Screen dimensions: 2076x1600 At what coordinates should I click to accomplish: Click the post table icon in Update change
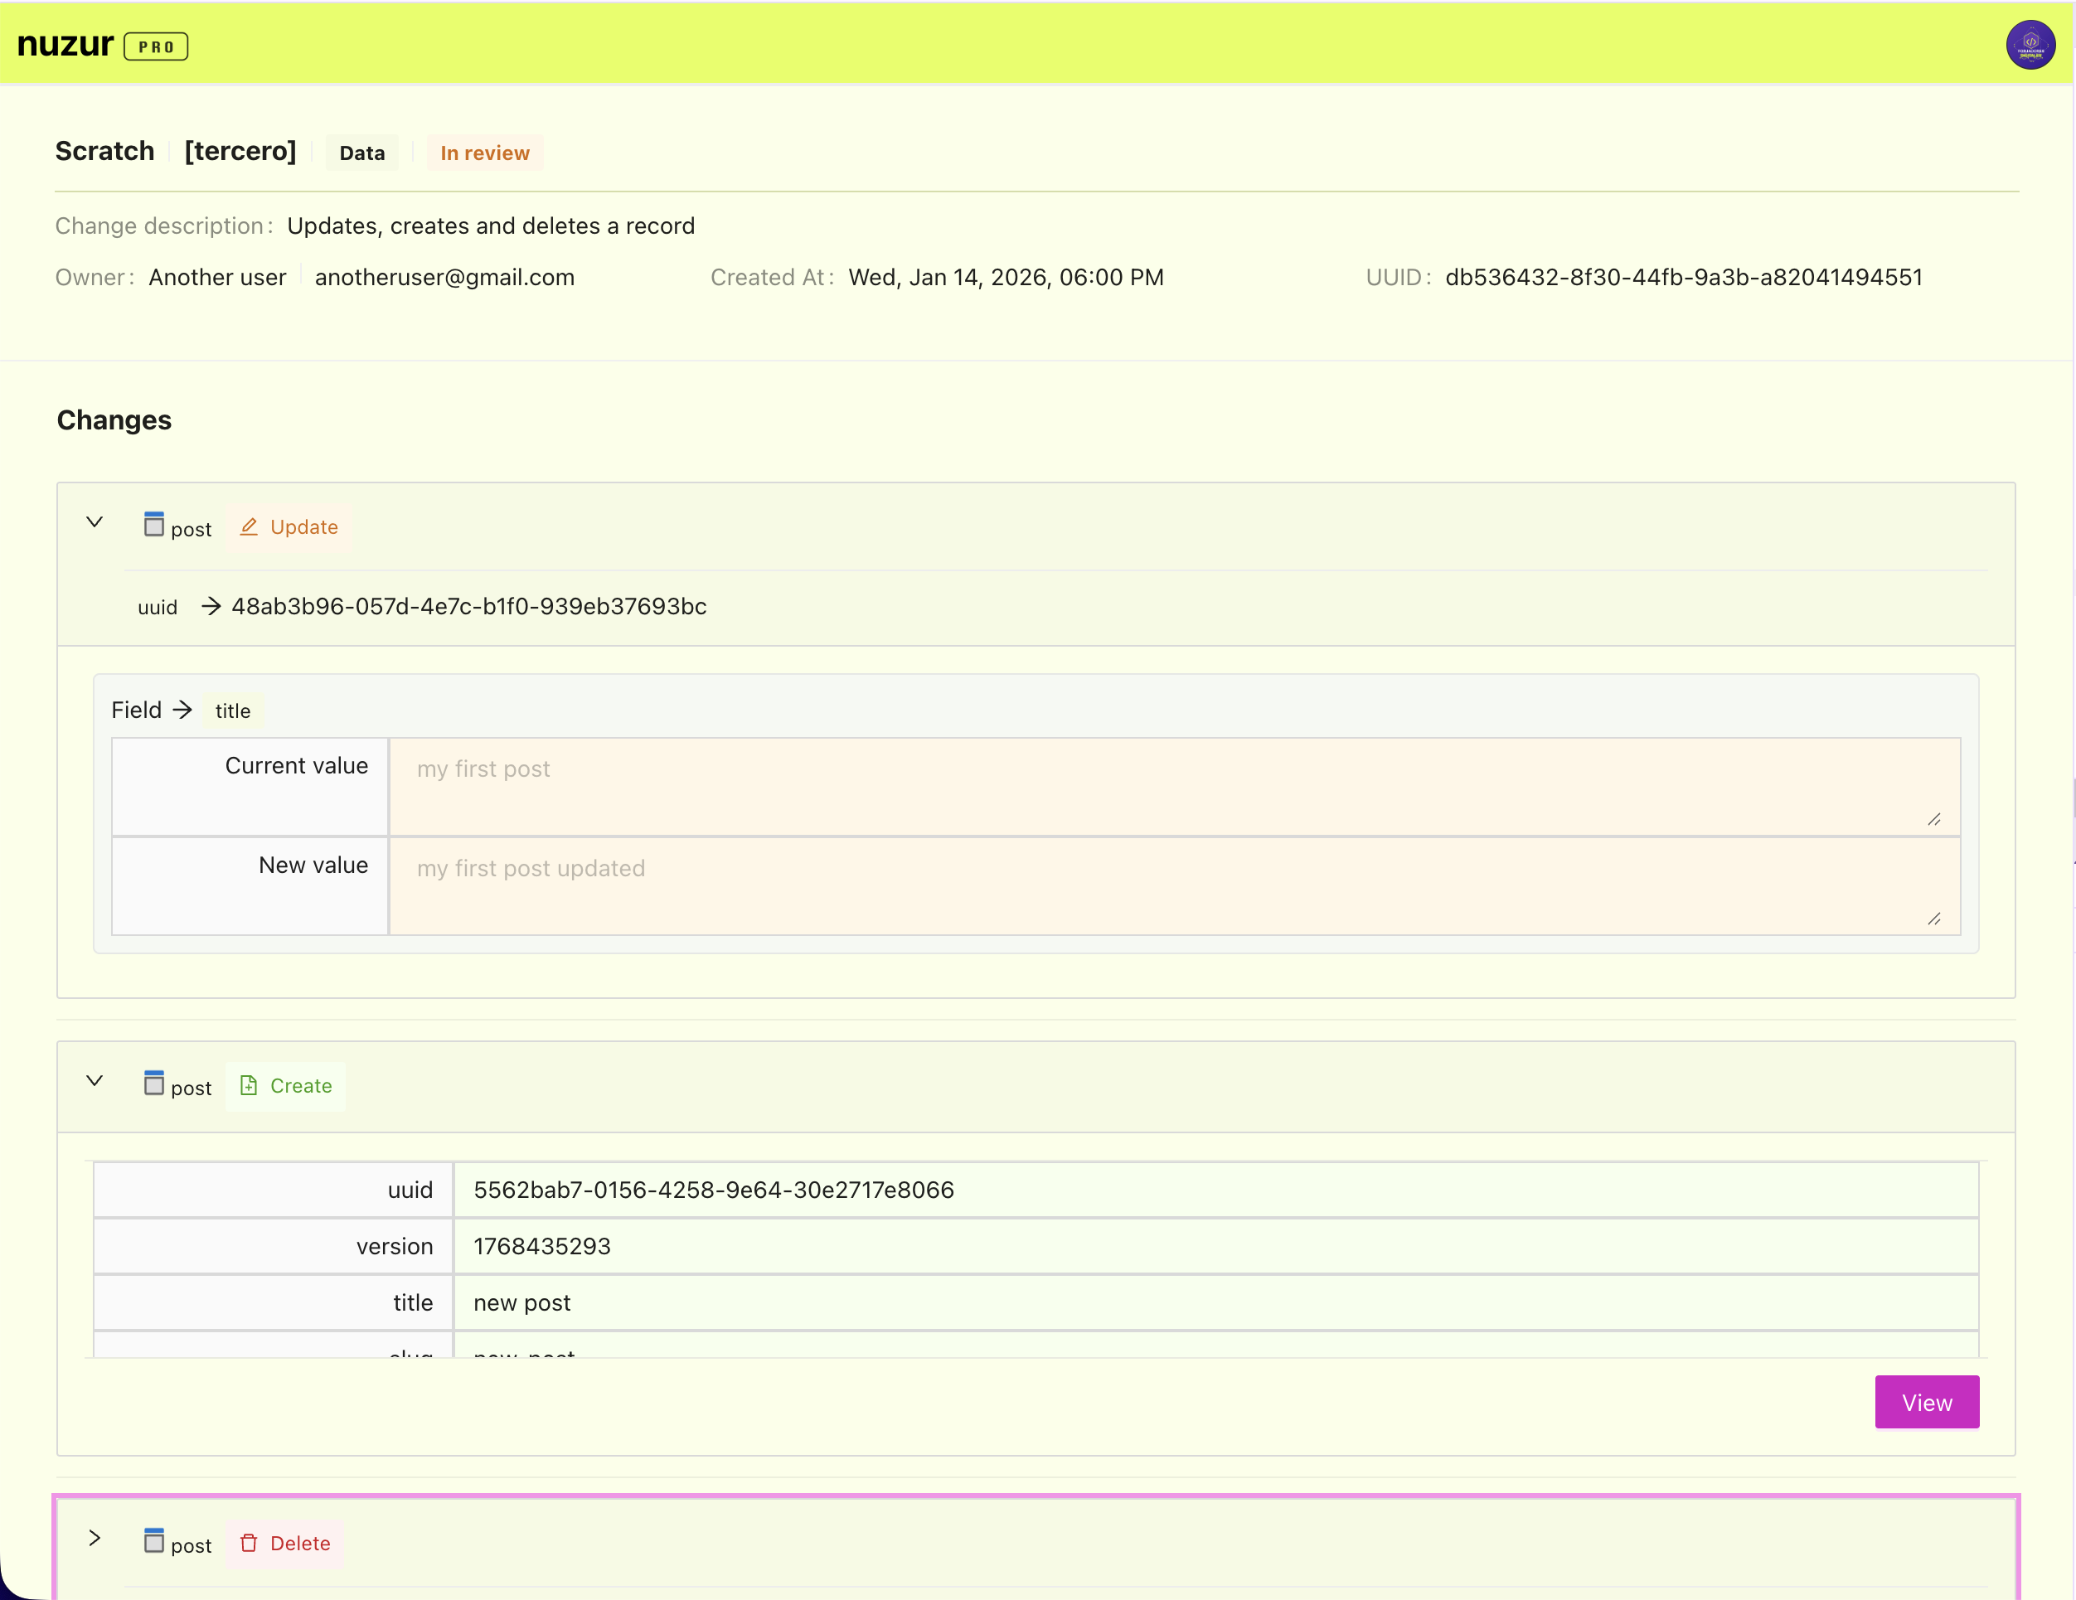(154, 524)
